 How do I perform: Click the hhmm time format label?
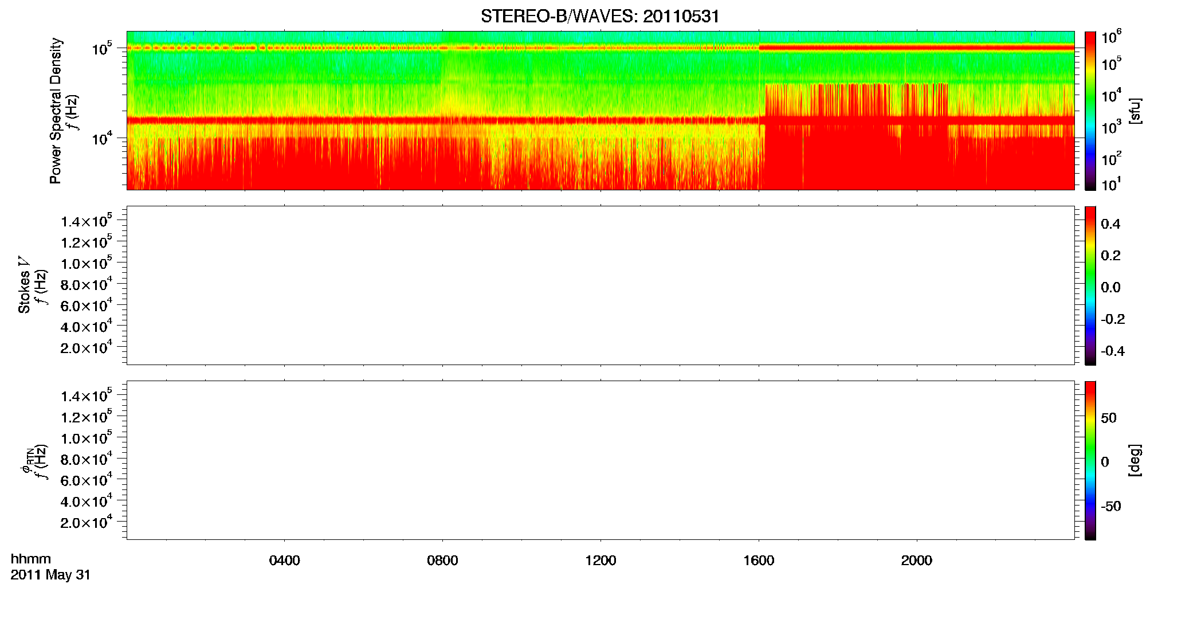(x=31, y=559)
